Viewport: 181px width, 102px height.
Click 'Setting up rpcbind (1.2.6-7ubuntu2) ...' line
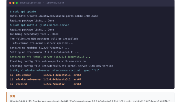point(39,48)
